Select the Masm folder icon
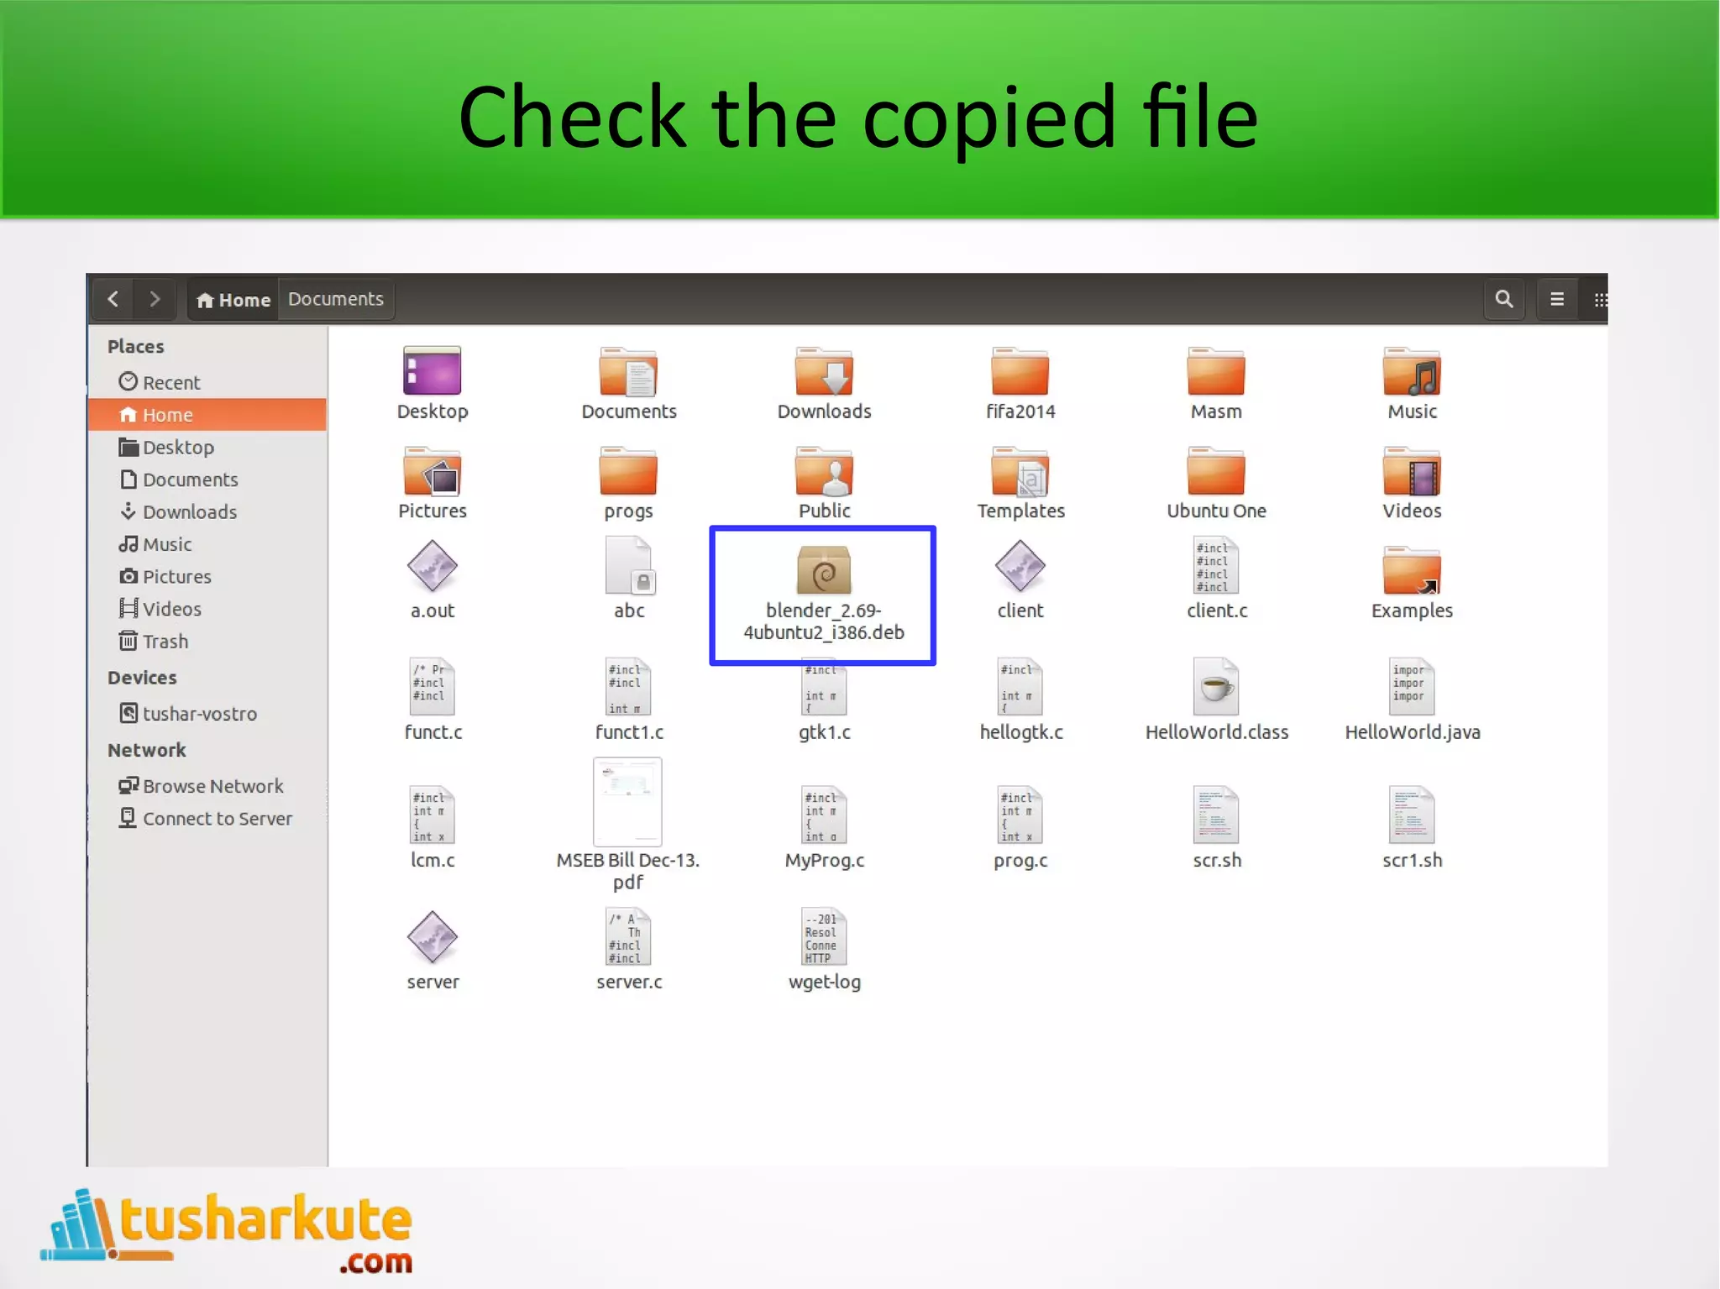Viewport: 1720px width, 1289px height. tap(1216, 383)
